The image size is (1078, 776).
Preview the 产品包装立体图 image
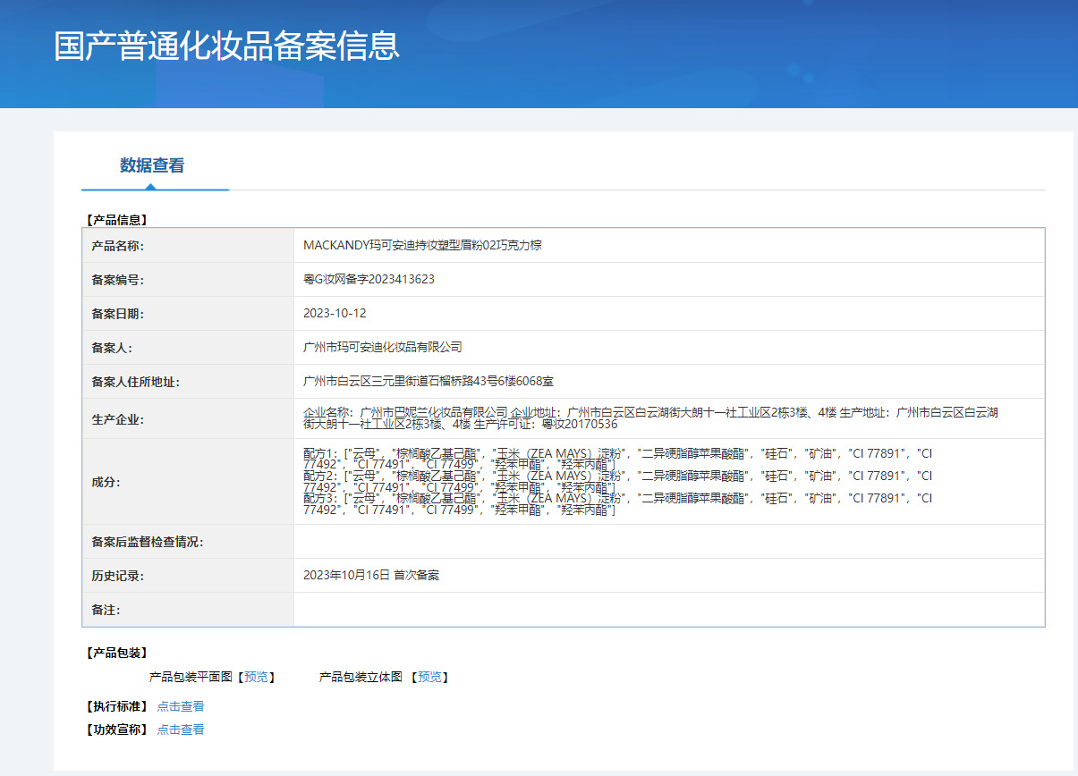tap(429, 678)
